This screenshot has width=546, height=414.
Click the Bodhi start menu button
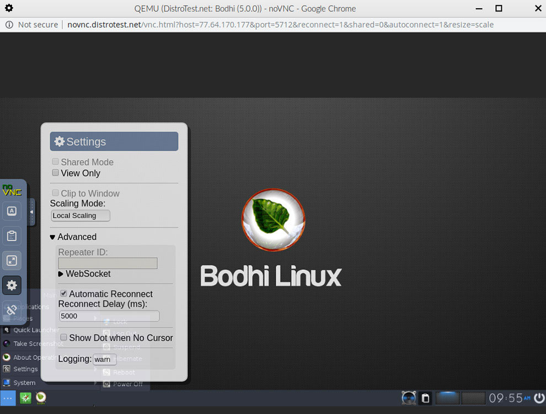click(8, 398)
